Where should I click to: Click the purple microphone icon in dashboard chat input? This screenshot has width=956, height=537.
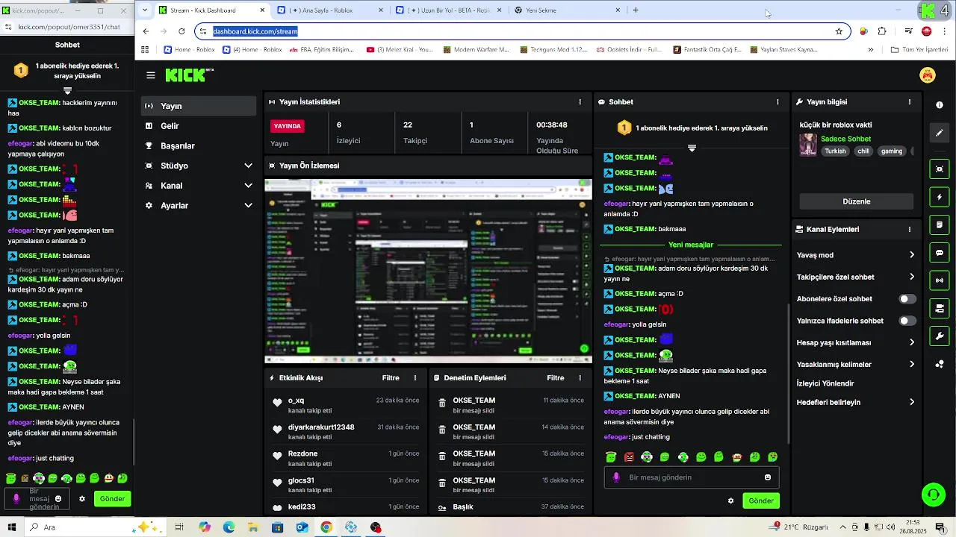coord(616,477)
